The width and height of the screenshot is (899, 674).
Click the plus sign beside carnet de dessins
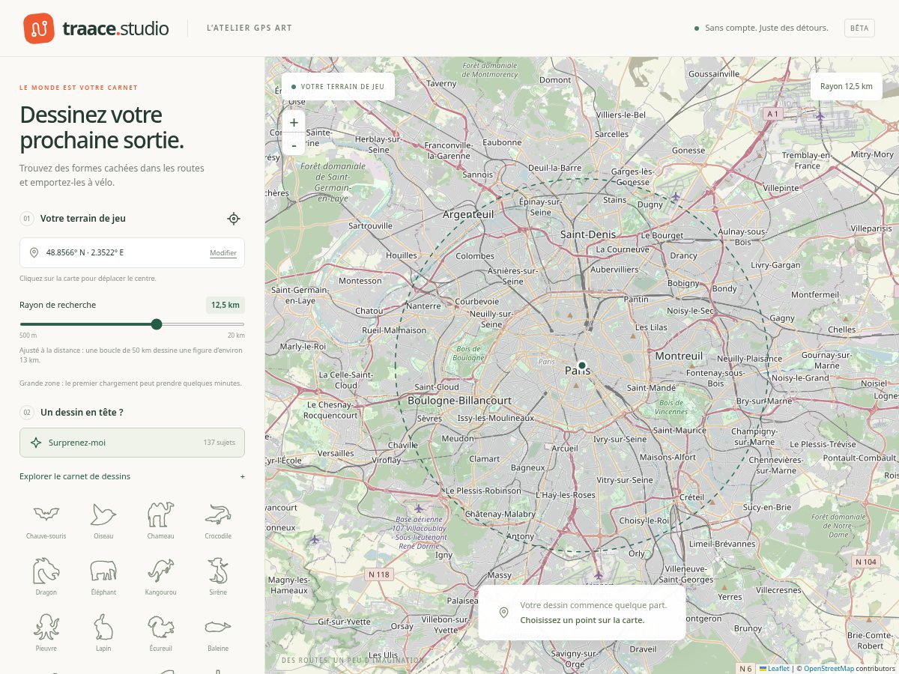(242, 476)
